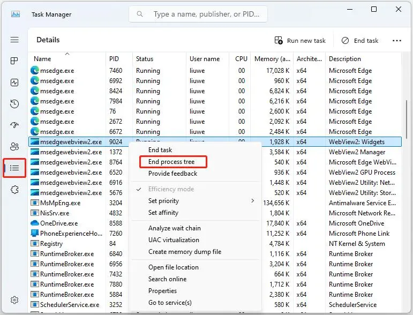Image resolution: width=413 pixels, height=315 pixels.
Task: Toggle Efficiency mode in context menu
Action: point(171,189)
